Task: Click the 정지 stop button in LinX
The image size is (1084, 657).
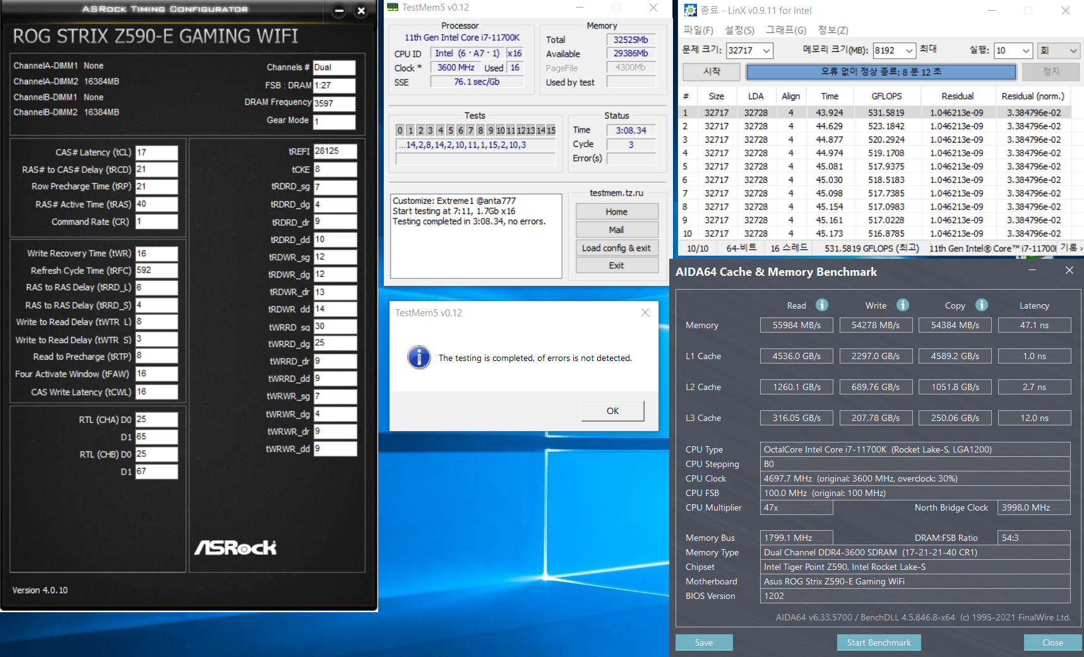Action: pos(1051,72)
